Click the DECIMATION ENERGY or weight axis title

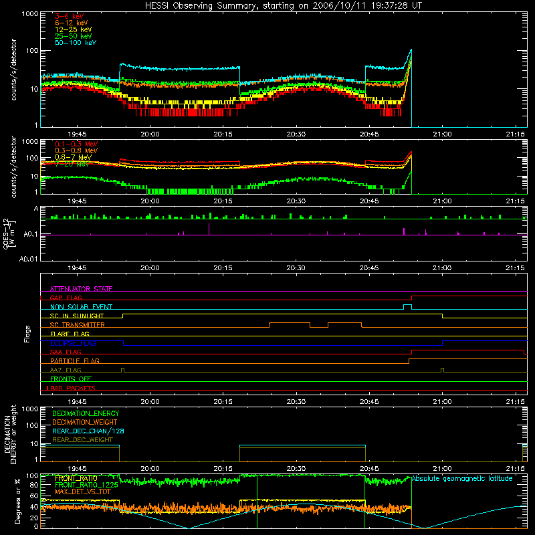pos(10,434)
